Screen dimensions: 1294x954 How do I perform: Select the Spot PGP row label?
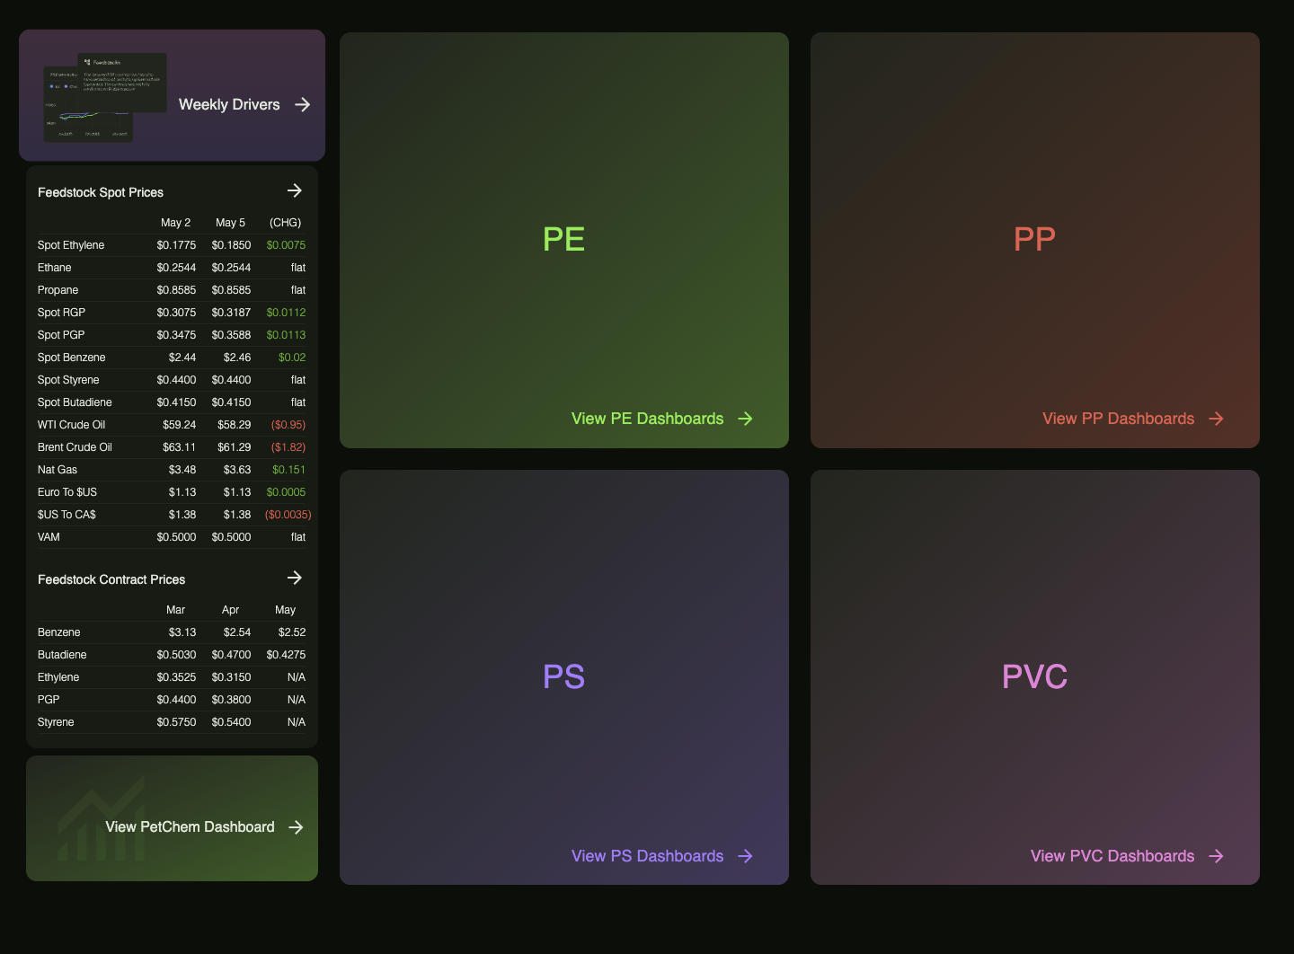tap(61, 335)
